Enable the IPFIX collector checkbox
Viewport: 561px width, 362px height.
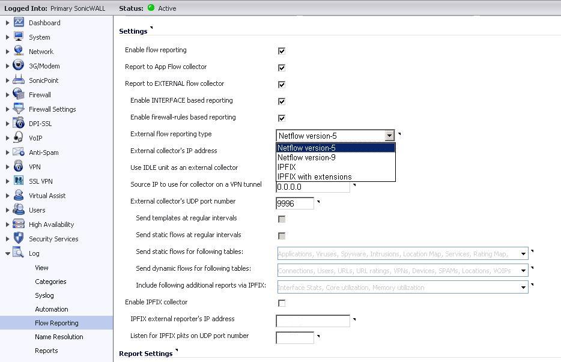281,303
